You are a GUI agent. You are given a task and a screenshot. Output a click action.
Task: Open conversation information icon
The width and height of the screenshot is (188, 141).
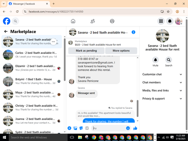133,32
